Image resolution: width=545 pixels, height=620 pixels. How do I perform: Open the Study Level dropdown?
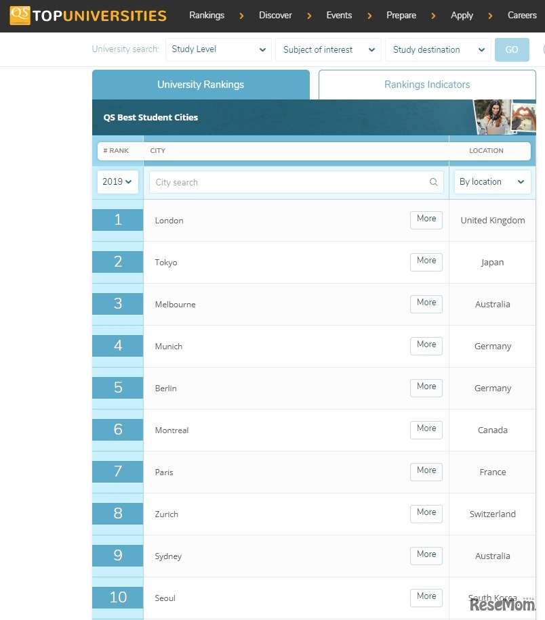(218, 49)
